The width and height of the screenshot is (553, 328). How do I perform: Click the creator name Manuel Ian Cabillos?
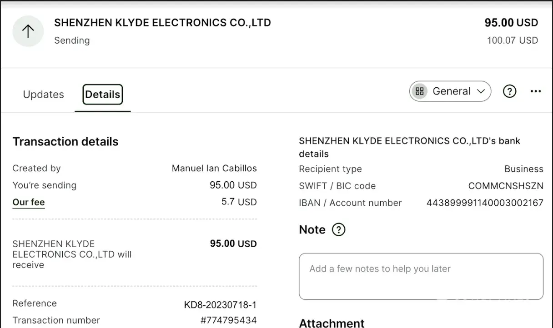point(214,169)
